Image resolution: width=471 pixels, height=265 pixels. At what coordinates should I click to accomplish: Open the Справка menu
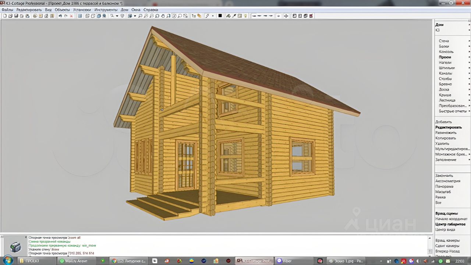point(150,10)
